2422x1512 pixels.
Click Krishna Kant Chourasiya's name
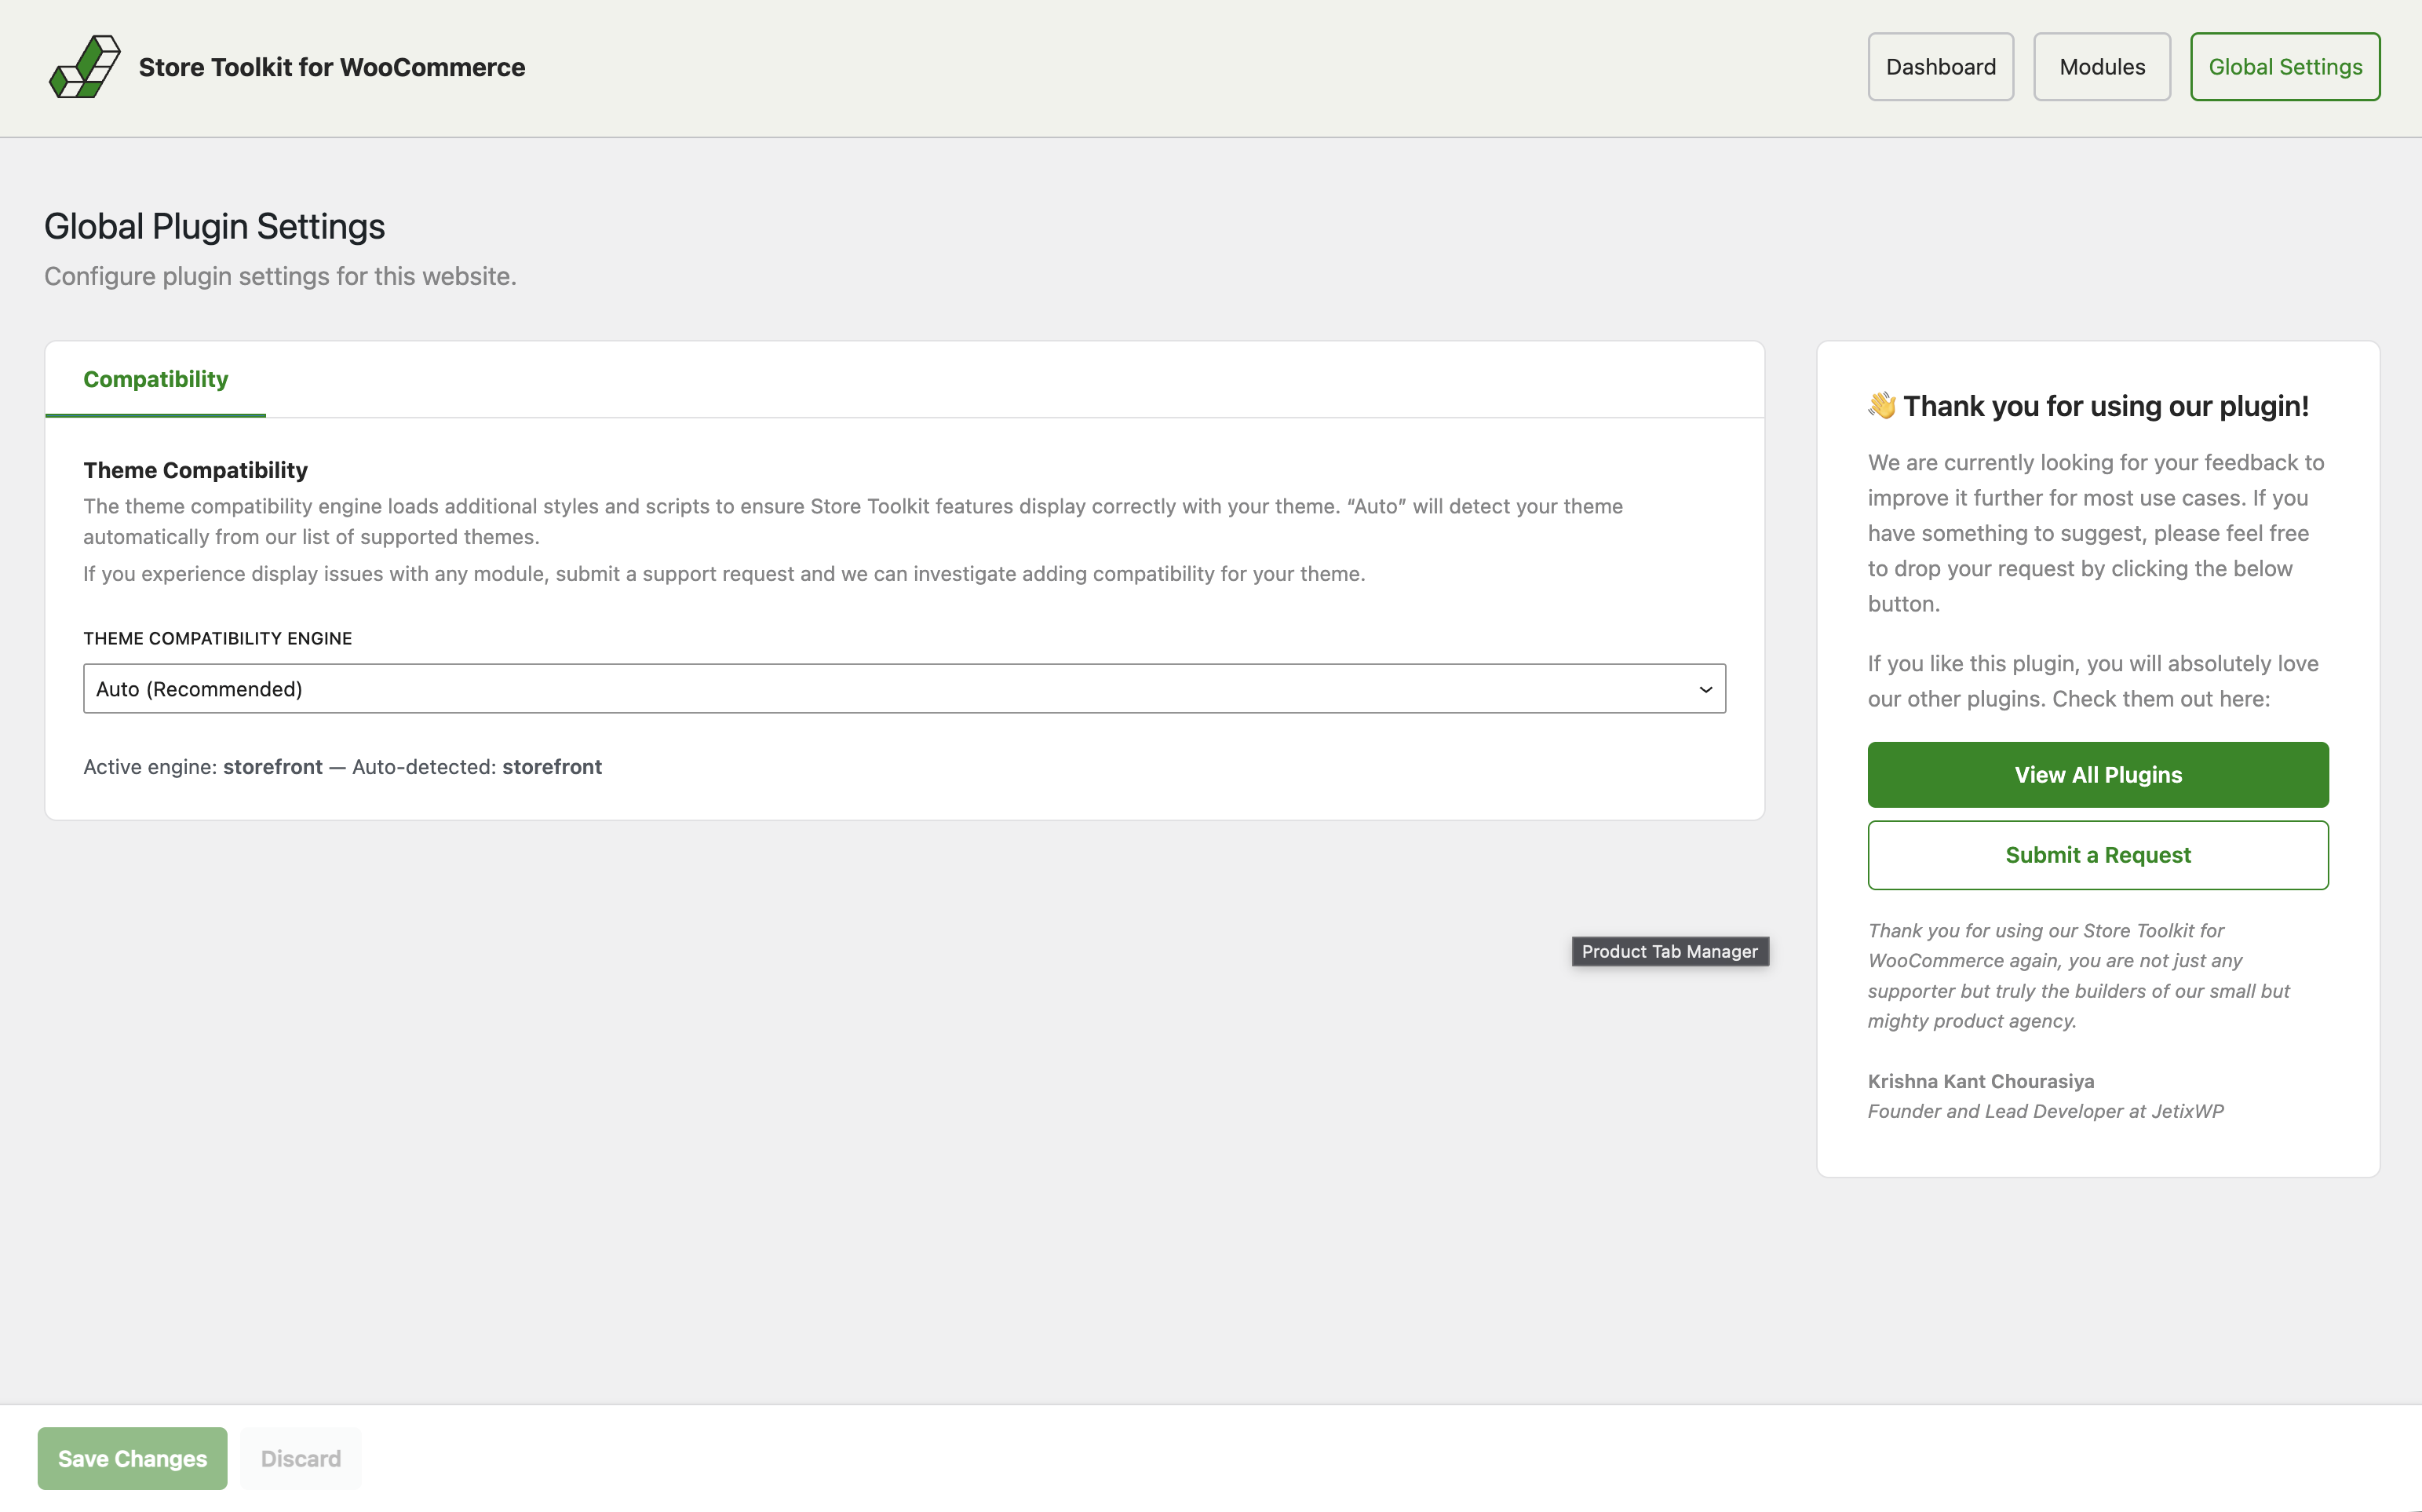1981,1081
